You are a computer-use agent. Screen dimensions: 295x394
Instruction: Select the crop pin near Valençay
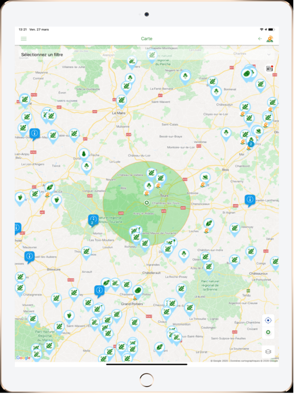tap(235, 229)
